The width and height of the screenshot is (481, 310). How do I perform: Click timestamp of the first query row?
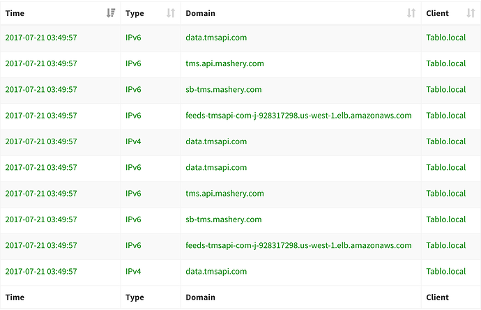[x=41, y=38]
